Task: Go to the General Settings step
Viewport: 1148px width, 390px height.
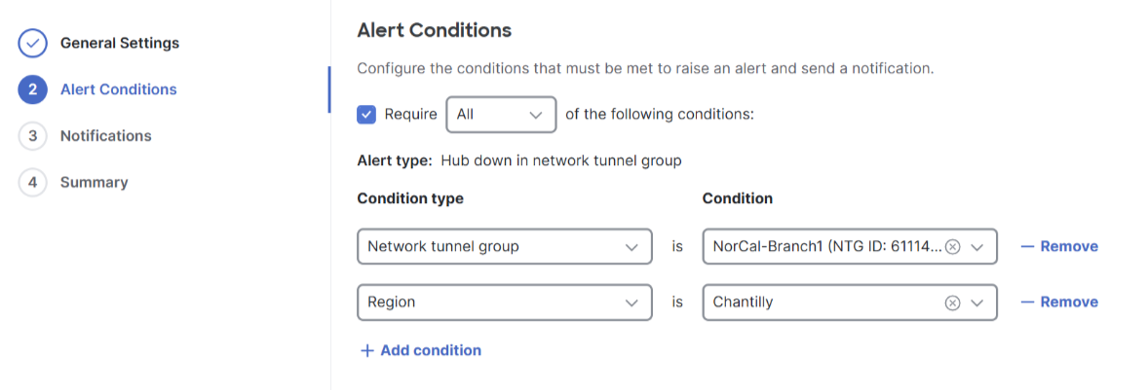Action: coord(119,43)
